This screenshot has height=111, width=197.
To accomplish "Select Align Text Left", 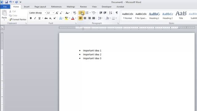I will (x=81, y=18).
